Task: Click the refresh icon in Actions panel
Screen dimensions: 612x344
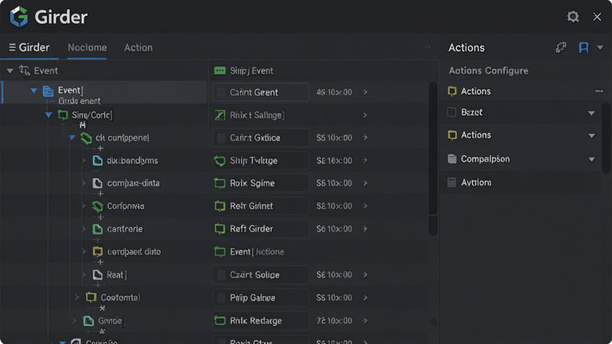Action: pyautogui.click(x=561, y=48)
